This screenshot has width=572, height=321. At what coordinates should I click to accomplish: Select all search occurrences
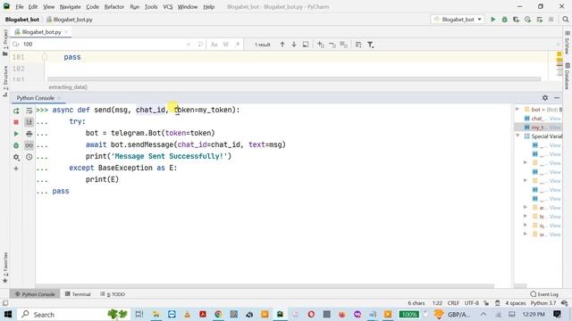click(x=343, y=45)
